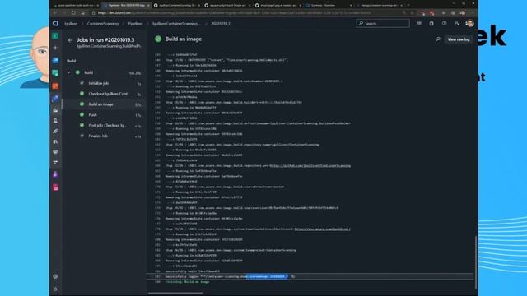Open the pipeline name breadcrumb
The width and height of the screenshot is (527, 296).
pyautogui.click(x=177, y=24)
